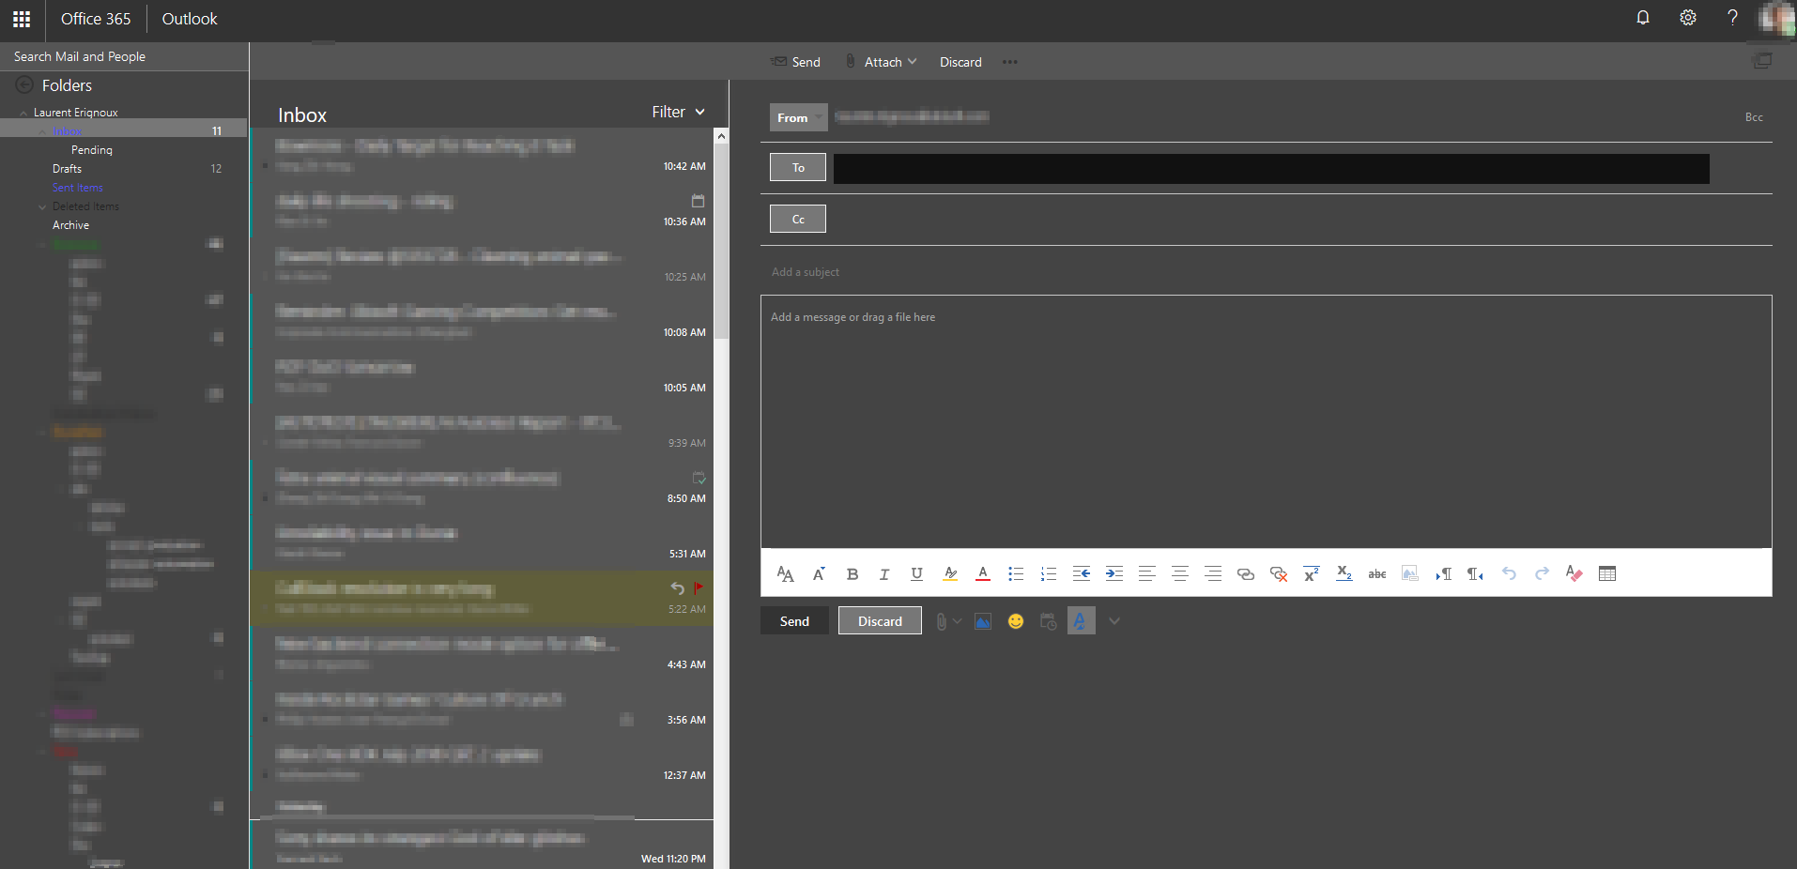The image size is (1797, 869).
Task: Toggle strikethrough formatting
Action: click(1376, 573)
